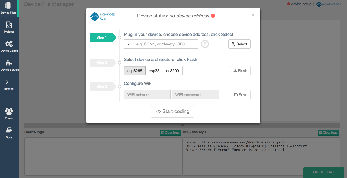Open the Projects sidebar icon
This screenshot has width=347, height=178.
point(8,27)
